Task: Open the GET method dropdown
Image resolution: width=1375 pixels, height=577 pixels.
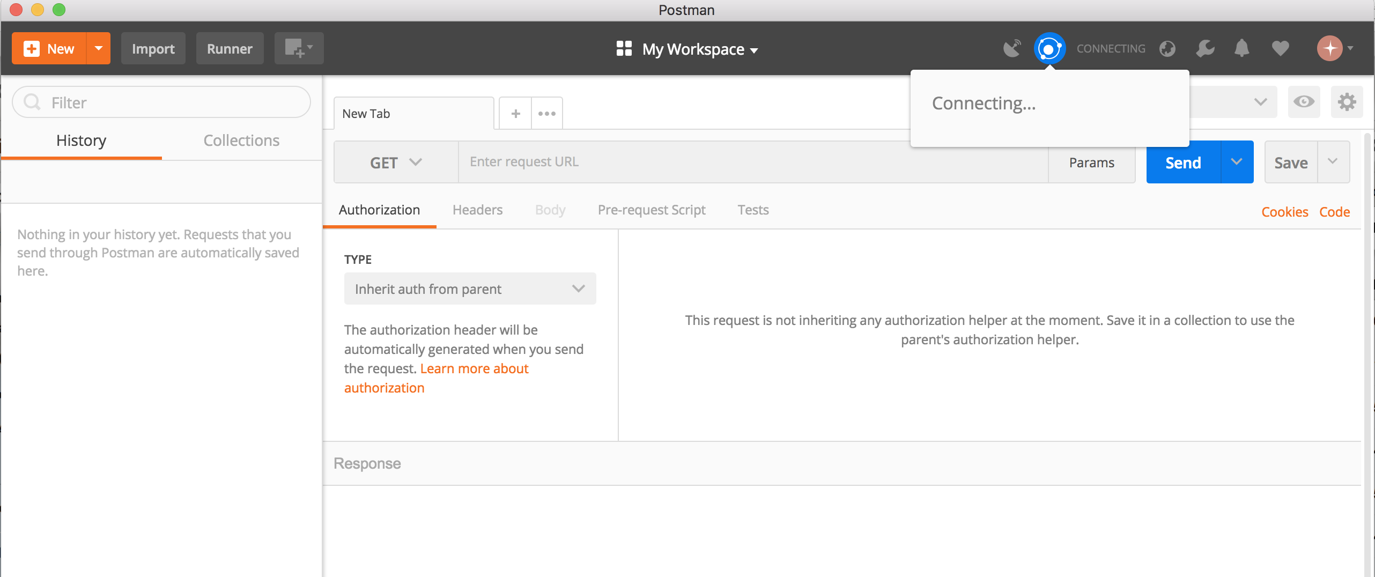Action: point(396,162)
